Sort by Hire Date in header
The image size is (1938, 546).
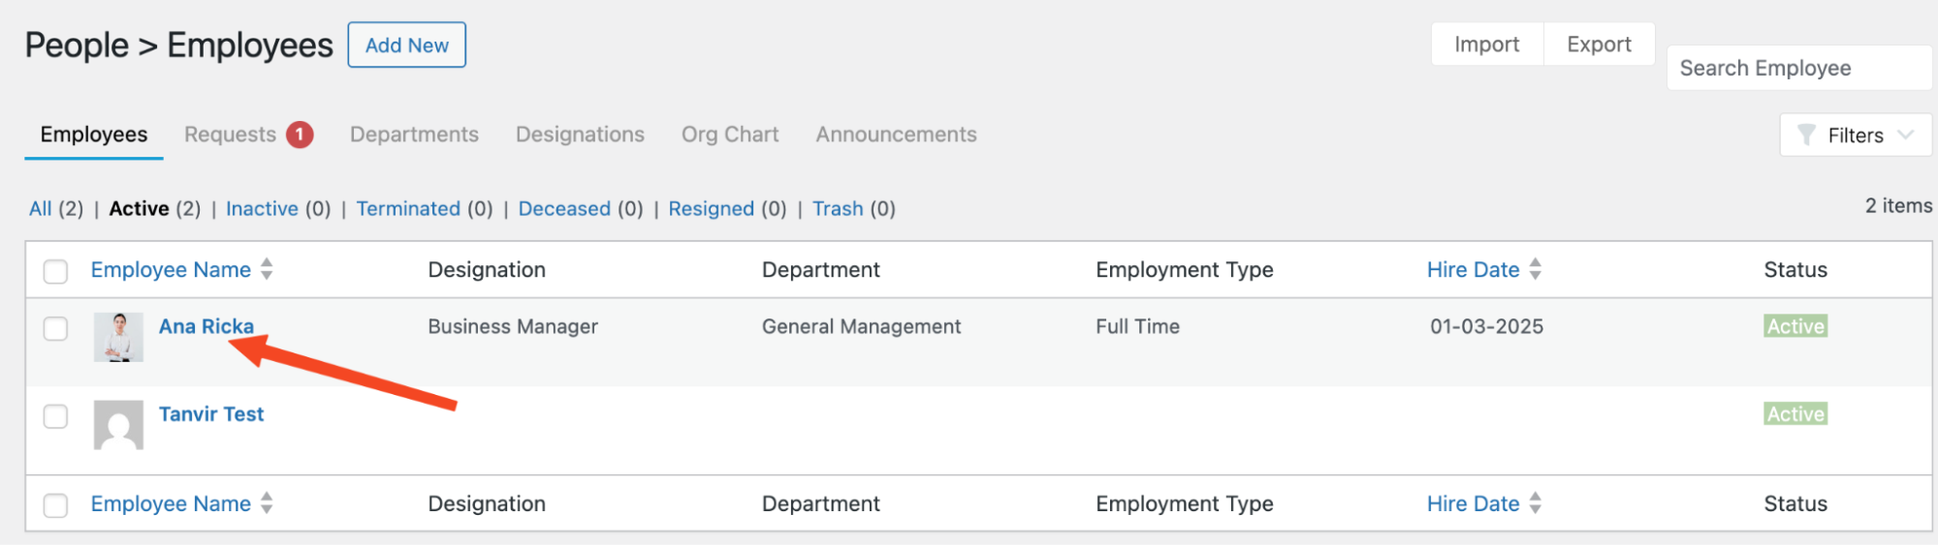tap(1473, 270)
